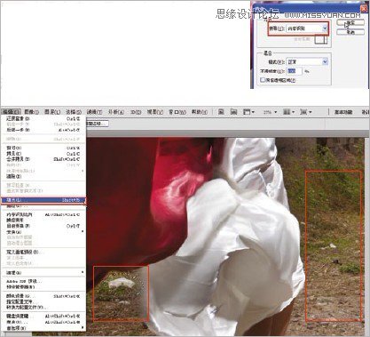This screenshot has width=370, height=337.
Task: Select the Essentials (基本功能) workspace button
Action: coord(343,112)
